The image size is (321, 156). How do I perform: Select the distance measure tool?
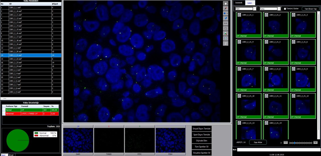click(226, 23)
